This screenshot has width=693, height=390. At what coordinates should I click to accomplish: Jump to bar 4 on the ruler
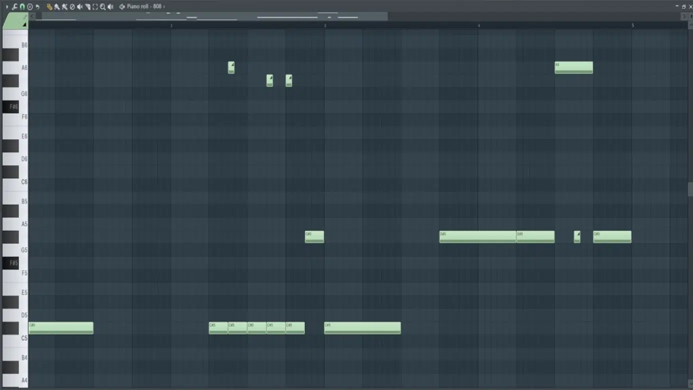(478, 25)
